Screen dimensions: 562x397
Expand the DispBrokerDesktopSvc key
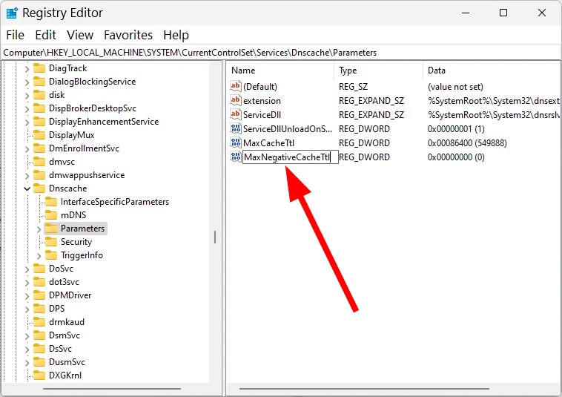(27, 108)
